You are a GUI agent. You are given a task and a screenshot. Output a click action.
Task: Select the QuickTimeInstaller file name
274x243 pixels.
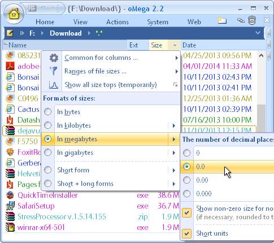click(47, 195)
